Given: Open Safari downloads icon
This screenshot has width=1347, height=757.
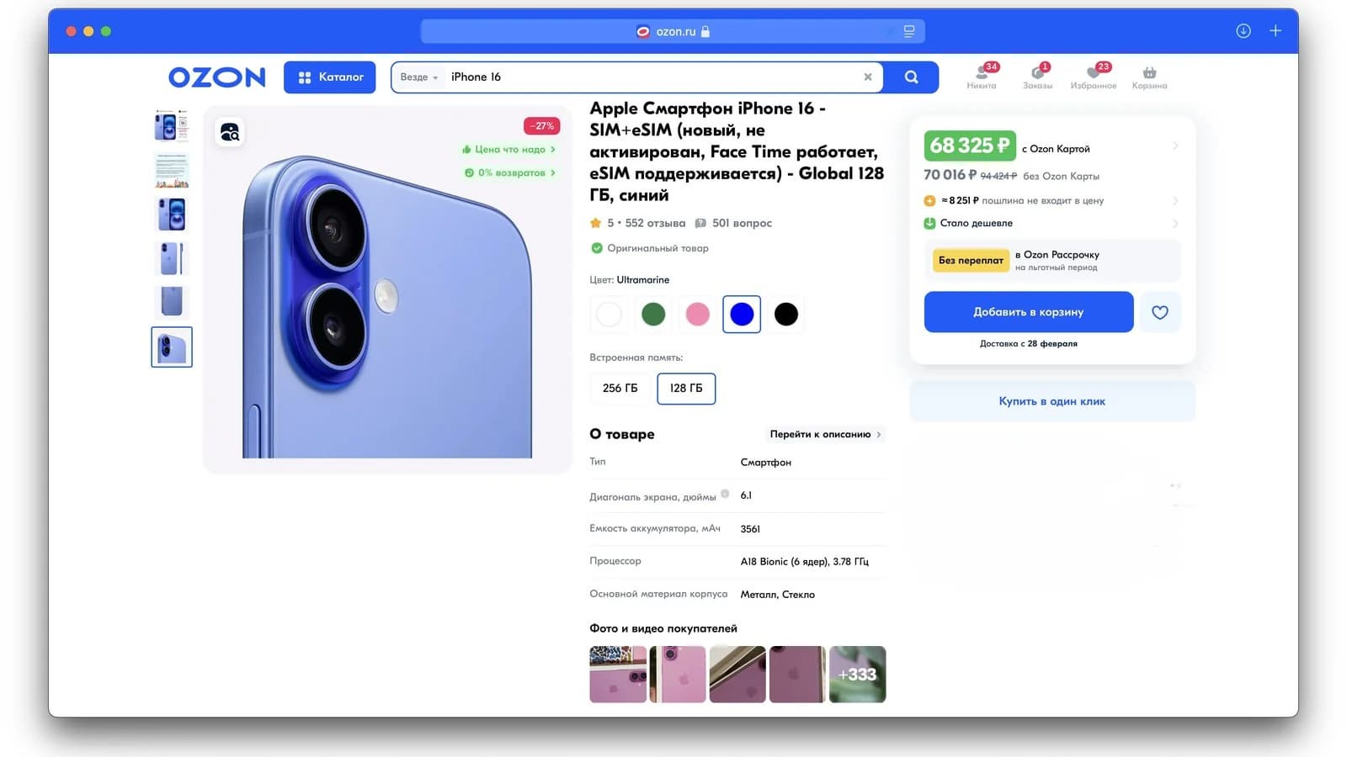Looking at the screenshot, I should pyautogui.click(x=1243, y=31).
